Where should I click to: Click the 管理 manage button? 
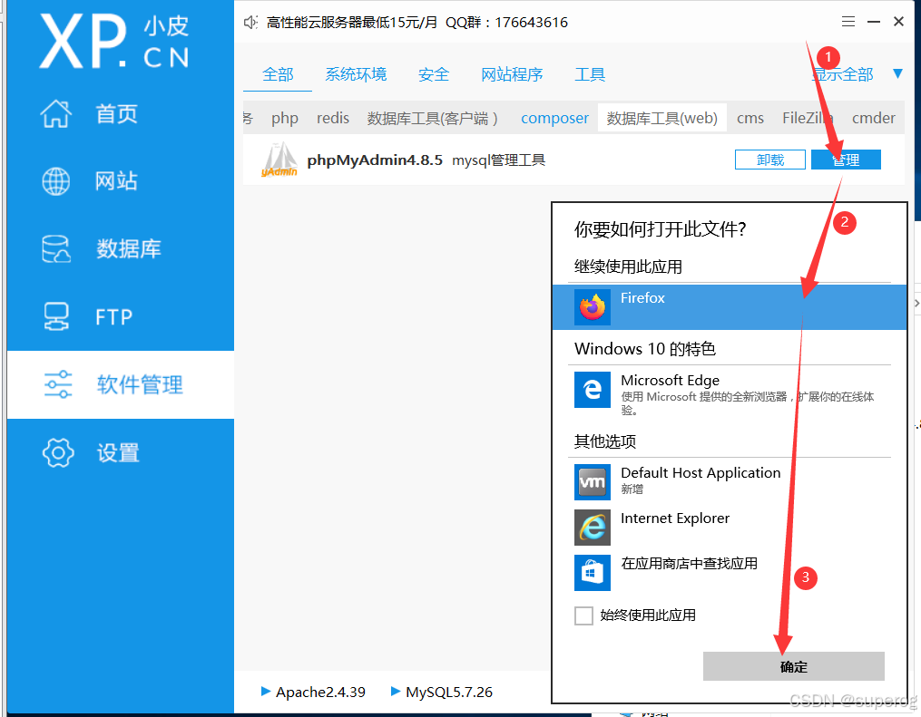click(x=846, y=160)
